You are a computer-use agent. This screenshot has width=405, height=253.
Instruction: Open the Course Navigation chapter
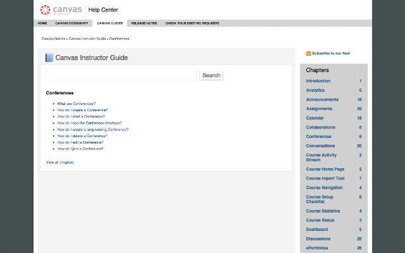click(325, 188)
